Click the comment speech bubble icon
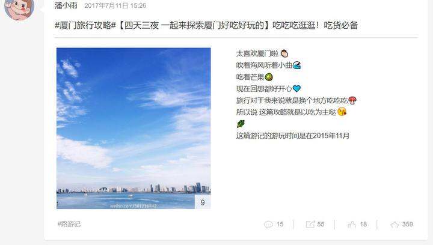Viewport: 433px width, 245px height. 268,225
